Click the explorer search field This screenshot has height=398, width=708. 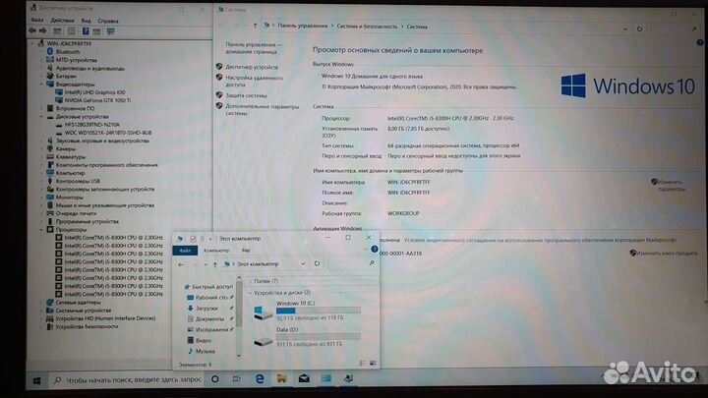tap(352, 263)
